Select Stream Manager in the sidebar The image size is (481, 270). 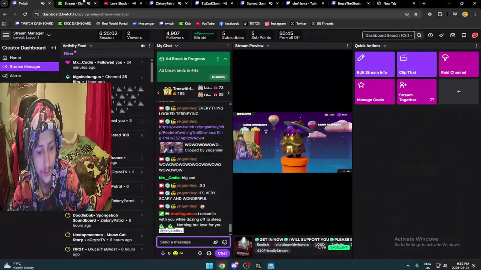29,66
